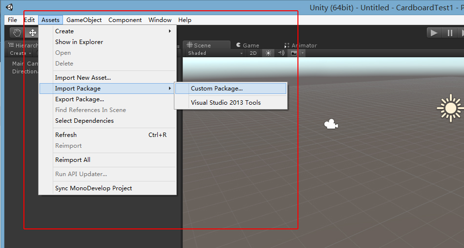Select Main Camera in Hierarchy
Viewport: 464px width, 248px height.
25,64
